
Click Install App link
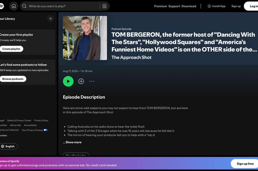(217, 6)
